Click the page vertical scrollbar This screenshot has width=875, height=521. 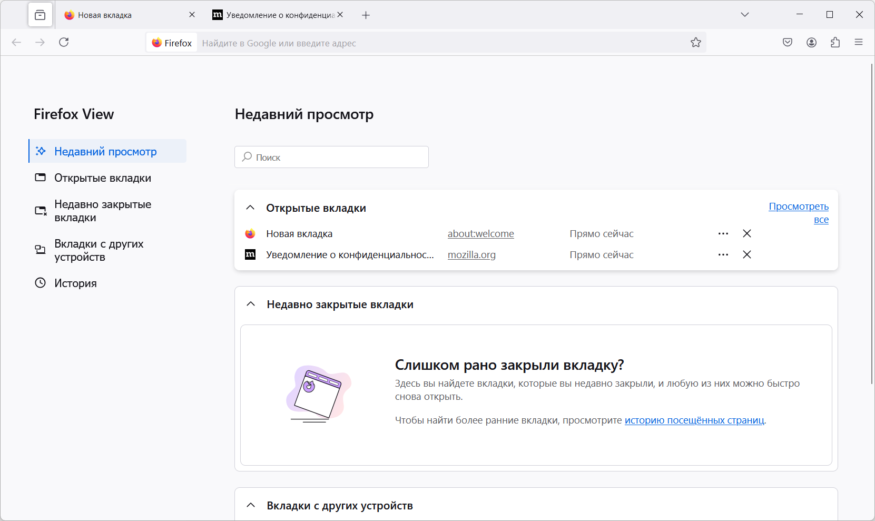coord(871,224)
